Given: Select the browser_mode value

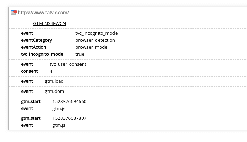Looking at the screenshot, I should [91, 47].
